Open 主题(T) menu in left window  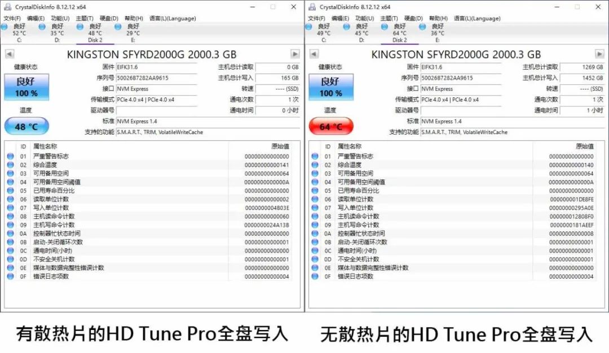[84, 18]
